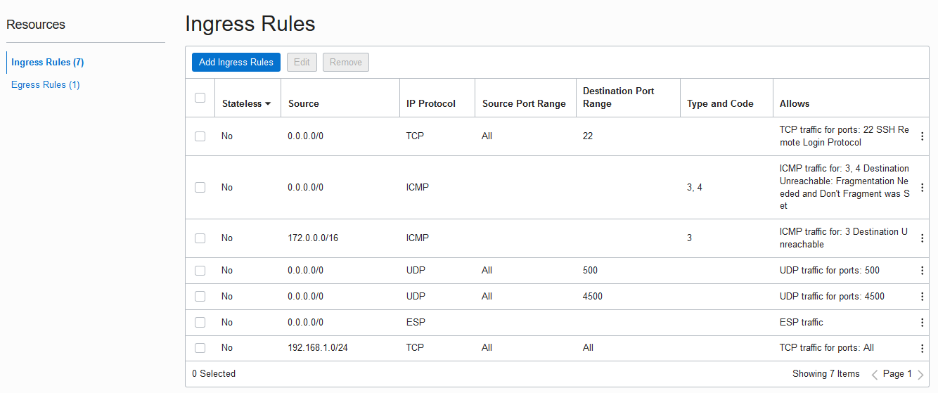Click the Remove button
Image resolution: width=938 pixels, height=393 pixels.
pos(345,63)
